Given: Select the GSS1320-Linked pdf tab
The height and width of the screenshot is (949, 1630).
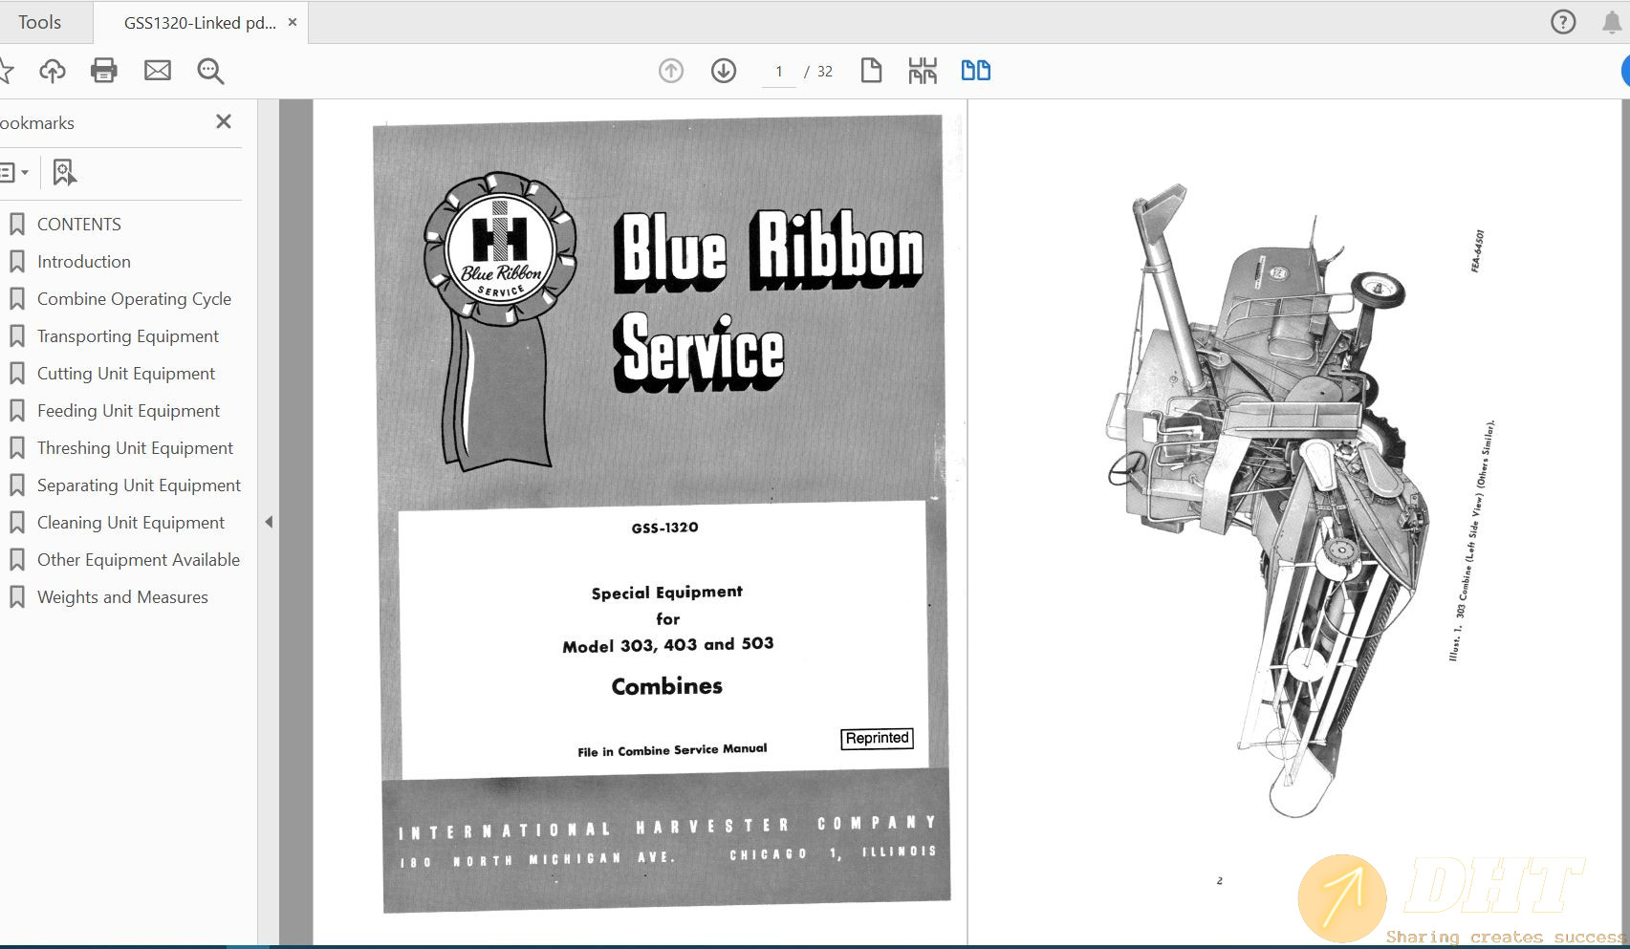Looking at the screenshot, I should (x=199, y=23).
